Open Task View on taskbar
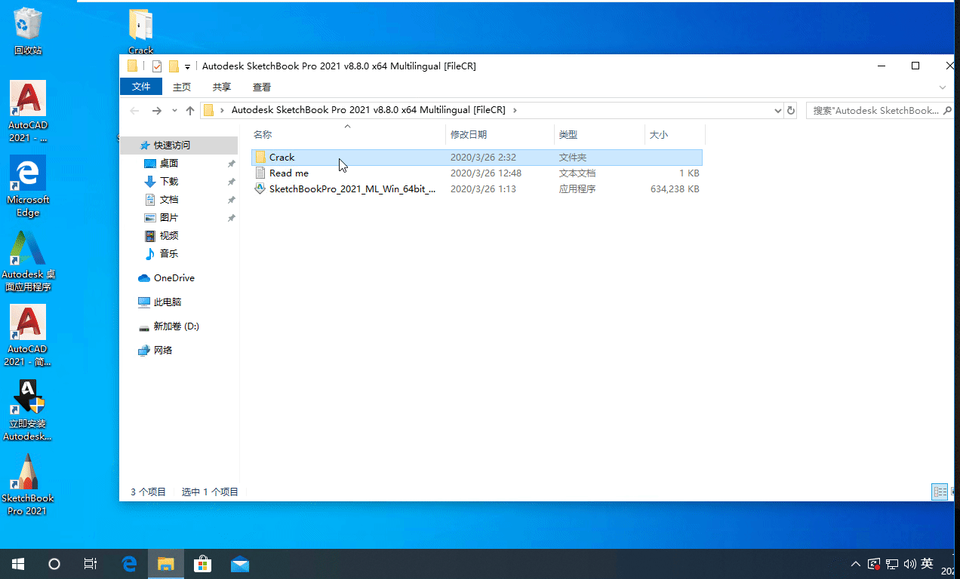Image resolution: width=960 pixels, height=579 pixels. (x=91, y=564)
